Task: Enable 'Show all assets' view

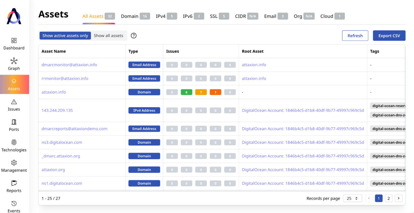Action: pyautogui.click(x=109, y=35)
